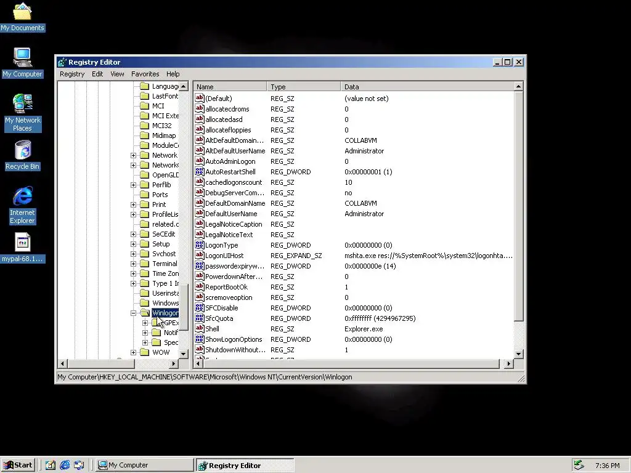
Task: Collapse the Winlogon key
Action: (133, 313)
